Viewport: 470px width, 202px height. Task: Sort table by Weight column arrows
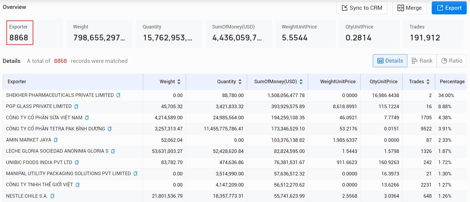pyautogui.click(x=179, y=82)
